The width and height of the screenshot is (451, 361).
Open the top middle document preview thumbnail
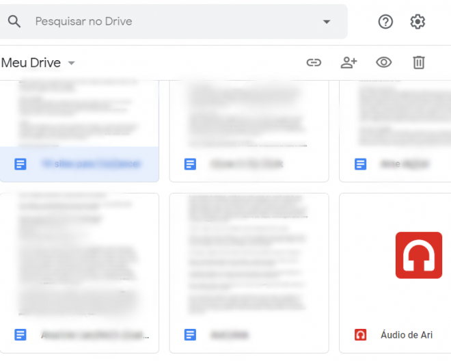[249, 113]
